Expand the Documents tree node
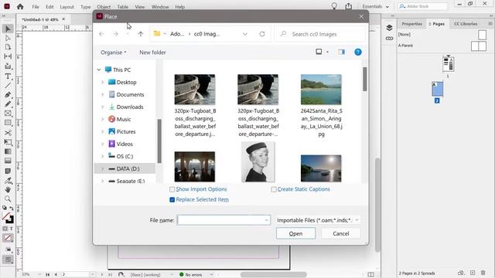495x278 pixels. pos(102,94)
